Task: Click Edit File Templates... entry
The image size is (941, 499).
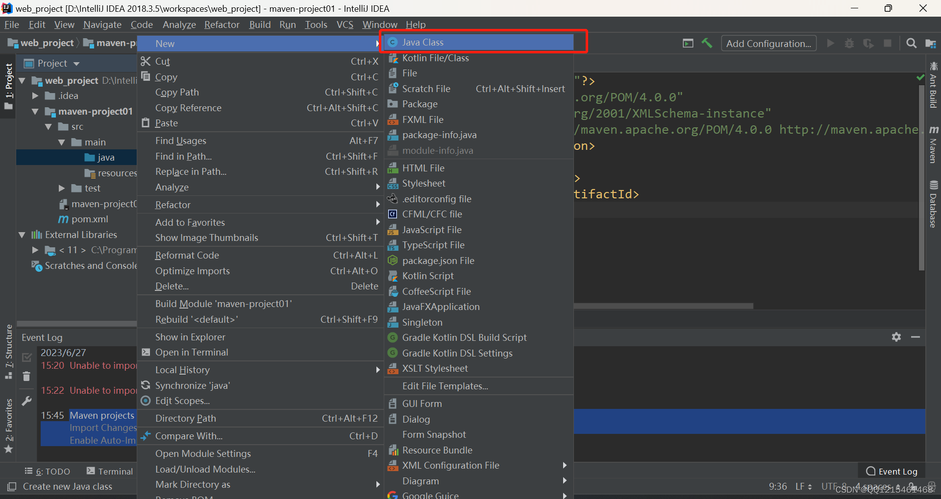Action: point(479,386)
